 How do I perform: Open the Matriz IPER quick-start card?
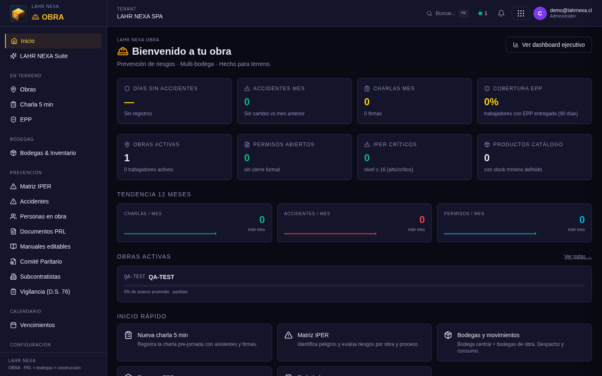tap(355, 343)
